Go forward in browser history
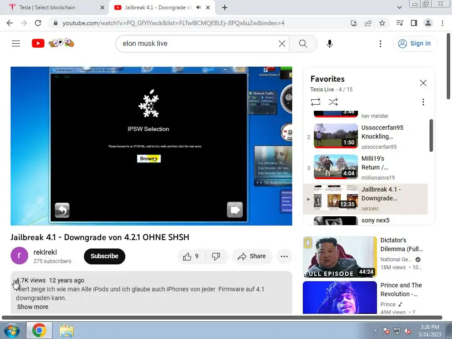452x339 pixels. 24,23
